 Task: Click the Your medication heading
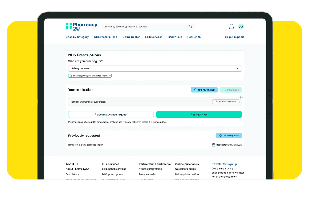[x=80, y=90]
